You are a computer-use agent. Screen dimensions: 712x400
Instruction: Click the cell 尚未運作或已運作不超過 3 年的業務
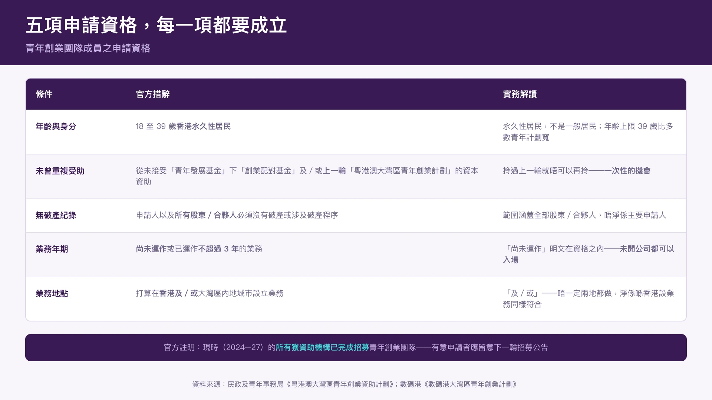(199, 249)
